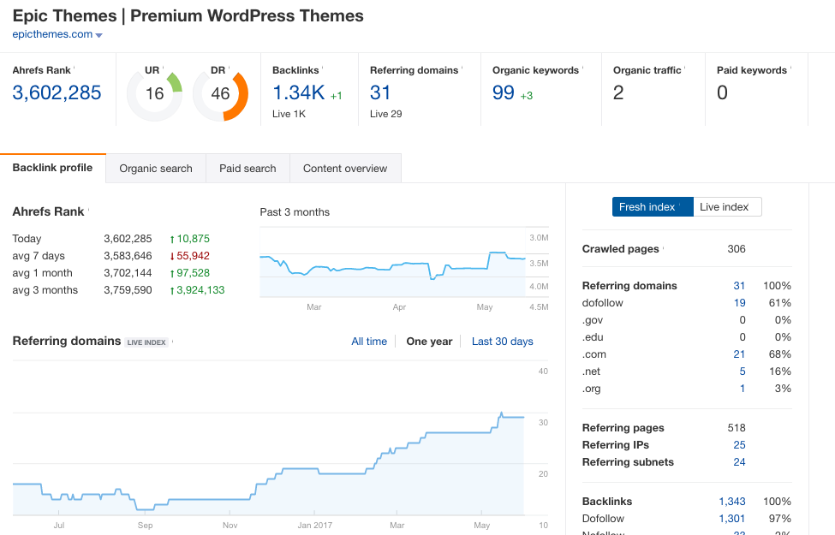Screen dimensions: 835x535
Task: Click the Crawled pages count 306
Action: pos(737,248)
